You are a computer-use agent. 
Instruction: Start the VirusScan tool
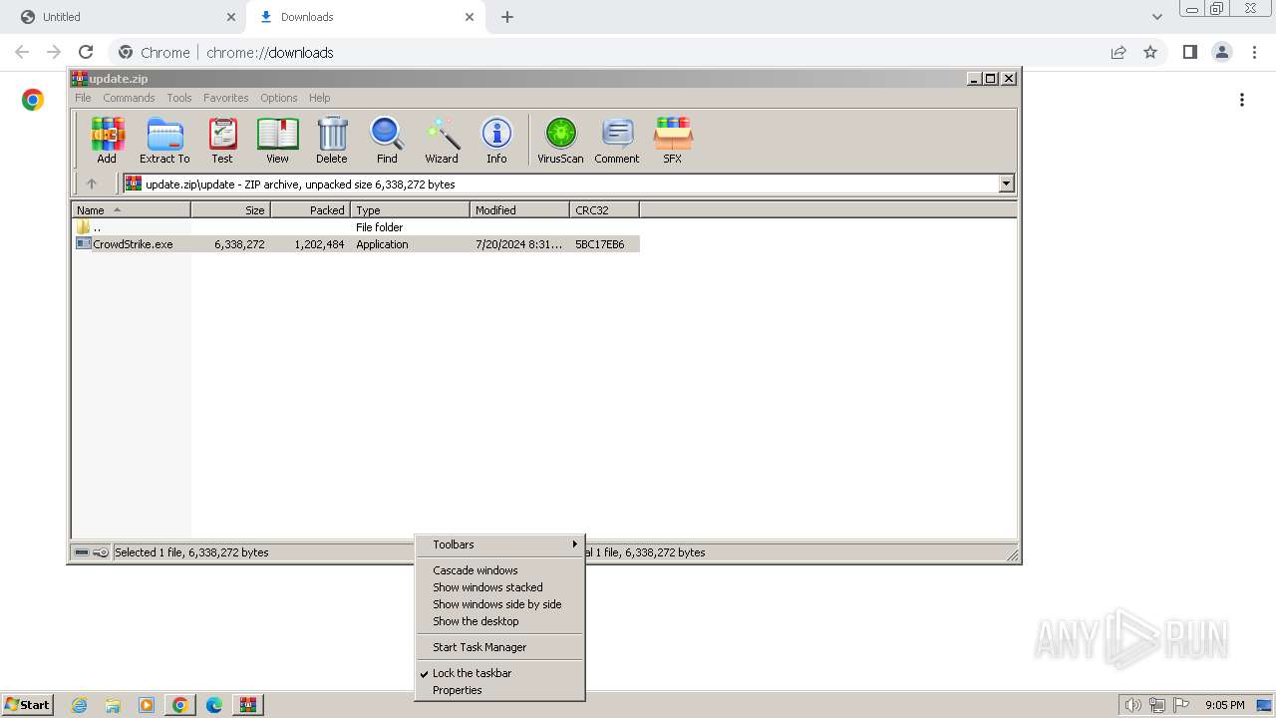560,140
